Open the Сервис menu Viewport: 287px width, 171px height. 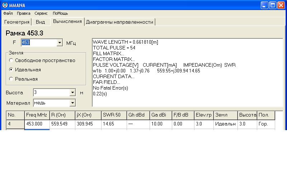pos(41,13)
